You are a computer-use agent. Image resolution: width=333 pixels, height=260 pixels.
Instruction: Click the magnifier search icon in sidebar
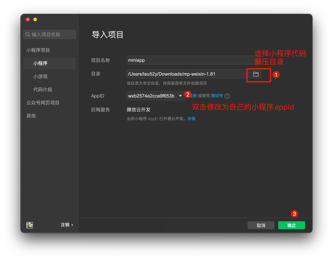[28, 34]
